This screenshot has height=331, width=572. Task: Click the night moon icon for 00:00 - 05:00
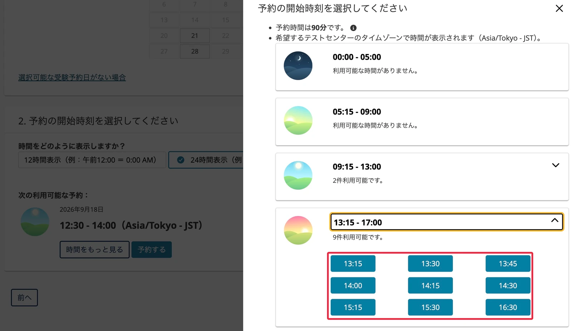(298, 66)
